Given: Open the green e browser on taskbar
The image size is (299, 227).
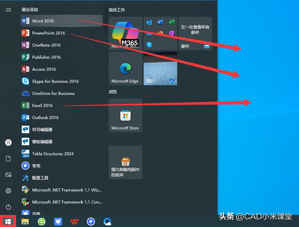Looking at the screenshot, I should tap(42, 222).
